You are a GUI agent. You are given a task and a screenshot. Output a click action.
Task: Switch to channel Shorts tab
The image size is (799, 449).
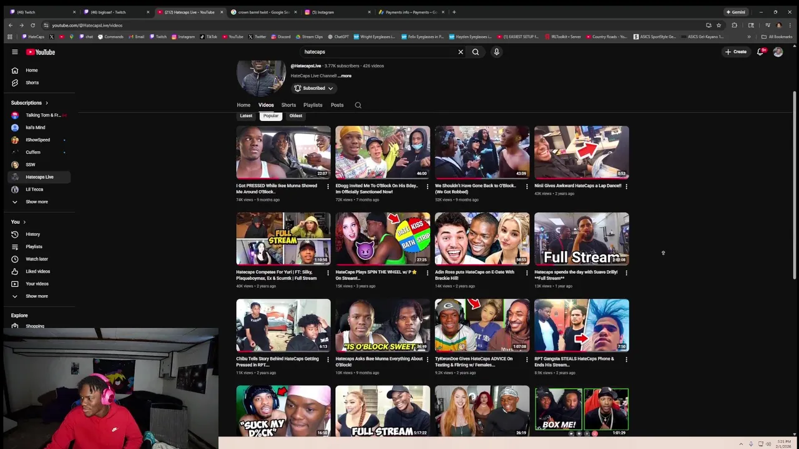(288, 105)
